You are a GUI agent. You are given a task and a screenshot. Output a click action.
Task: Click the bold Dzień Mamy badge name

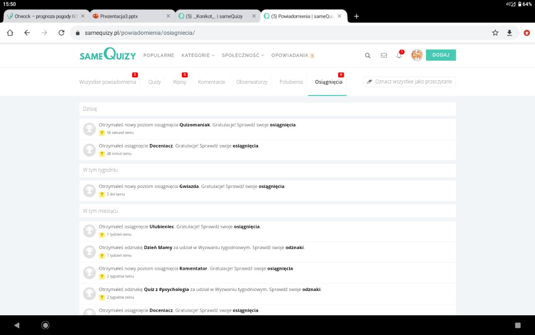click(158, 248)
